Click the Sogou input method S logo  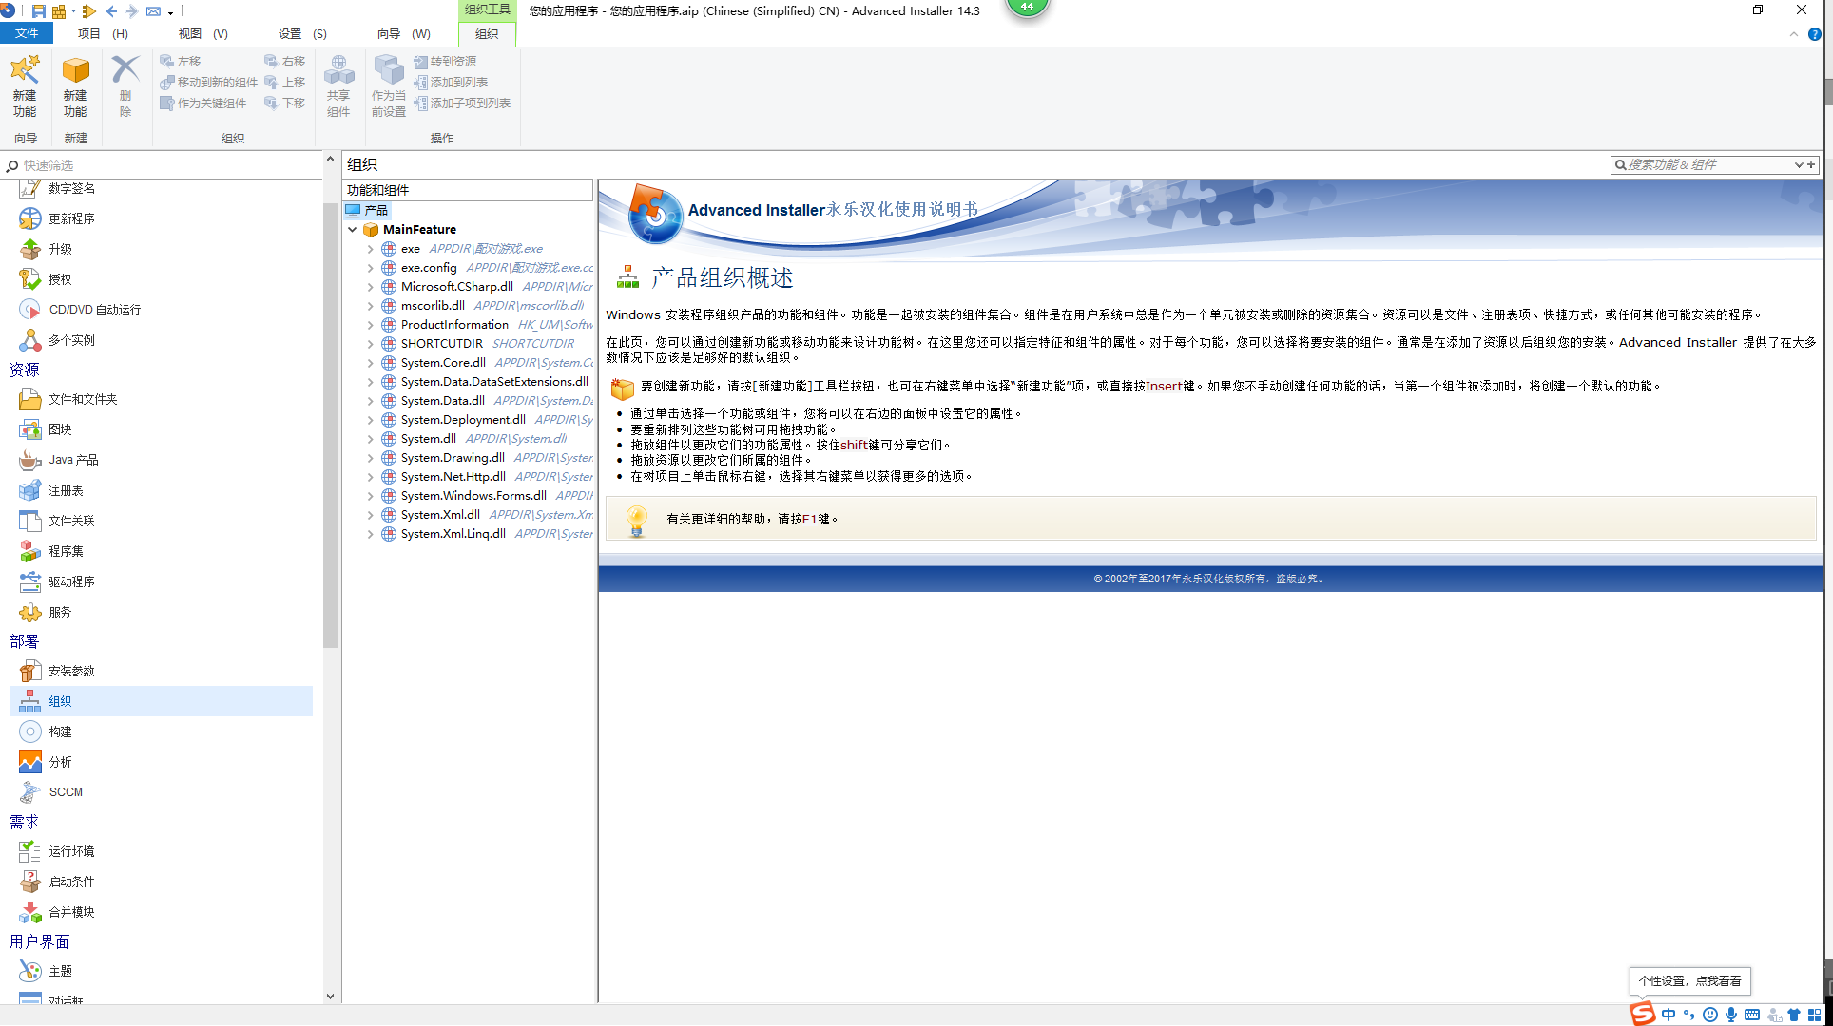1643,1014
